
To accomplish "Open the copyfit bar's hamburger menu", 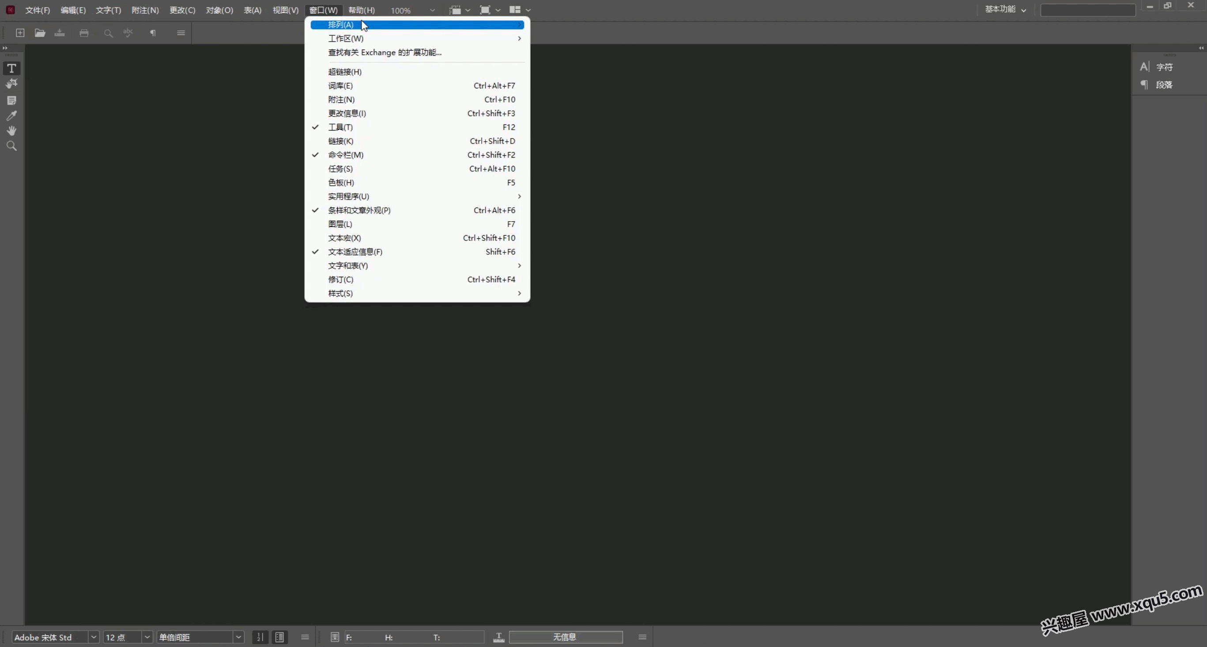I will (642, 637).
